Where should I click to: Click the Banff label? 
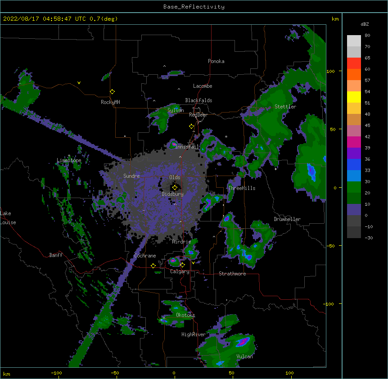[56, 255]
